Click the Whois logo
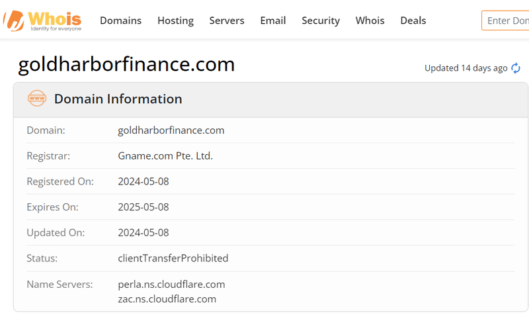Viewport: 529px width, 315px height. [44, 21]
